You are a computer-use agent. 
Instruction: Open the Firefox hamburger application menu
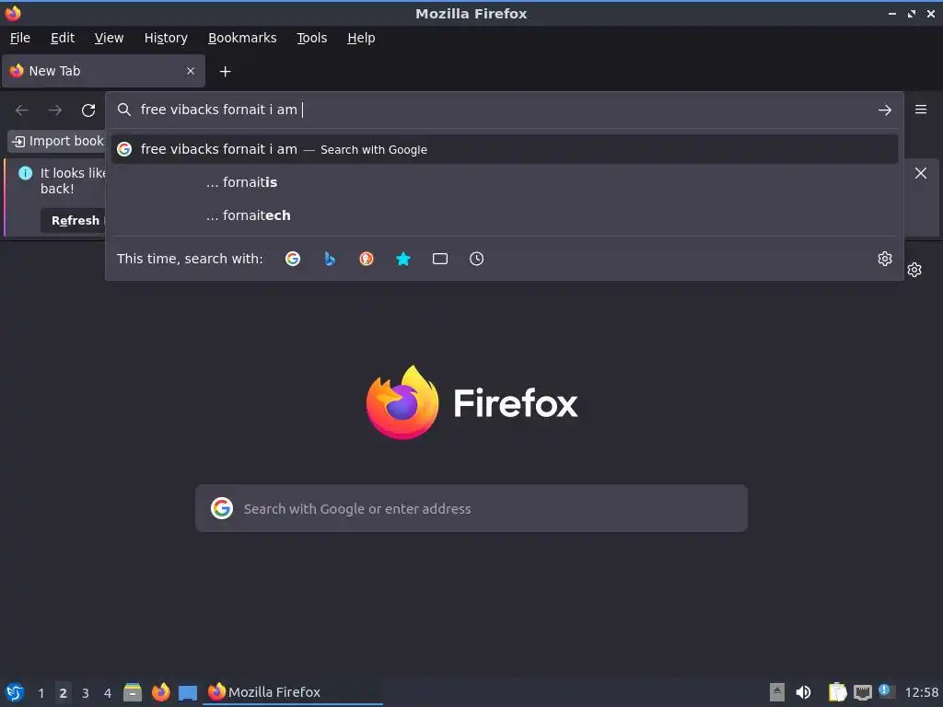click(x=921, y=110)
